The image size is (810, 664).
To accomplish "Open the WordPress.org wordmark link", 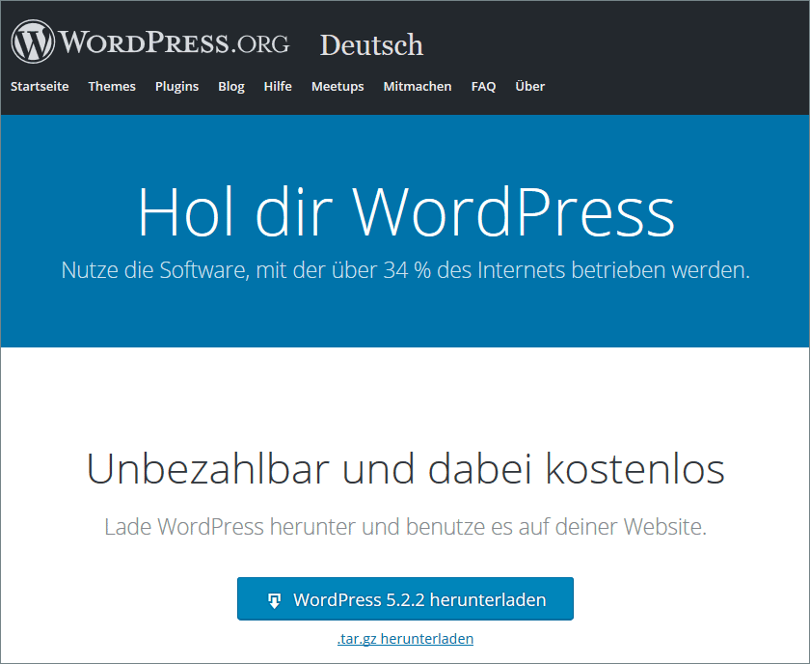I will pos(175,41).
